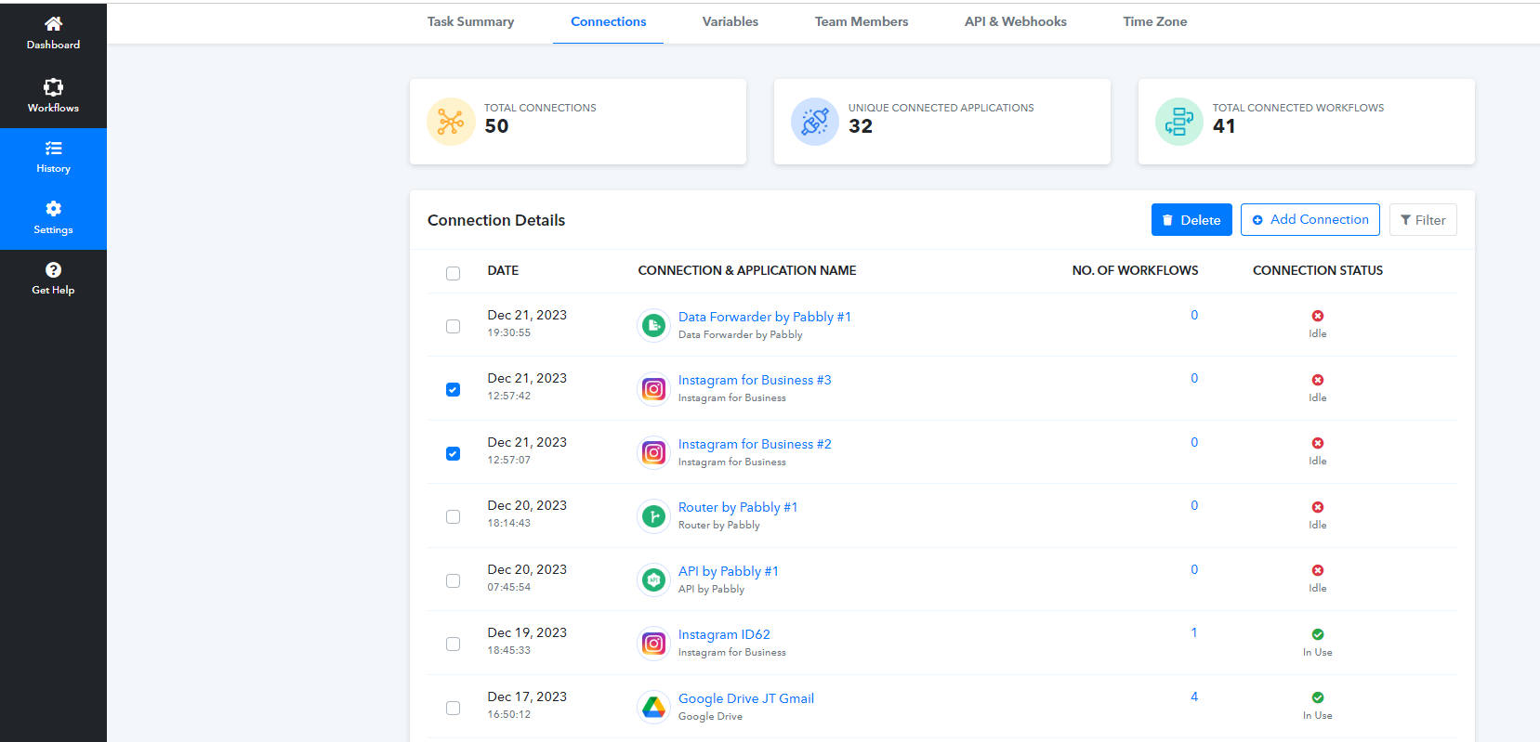Check the API by Pabbly #1 row checkbox
Image resolution: width=1540 pixels, height=742 pixels.
pyautogui.click(x=453, y=580)
